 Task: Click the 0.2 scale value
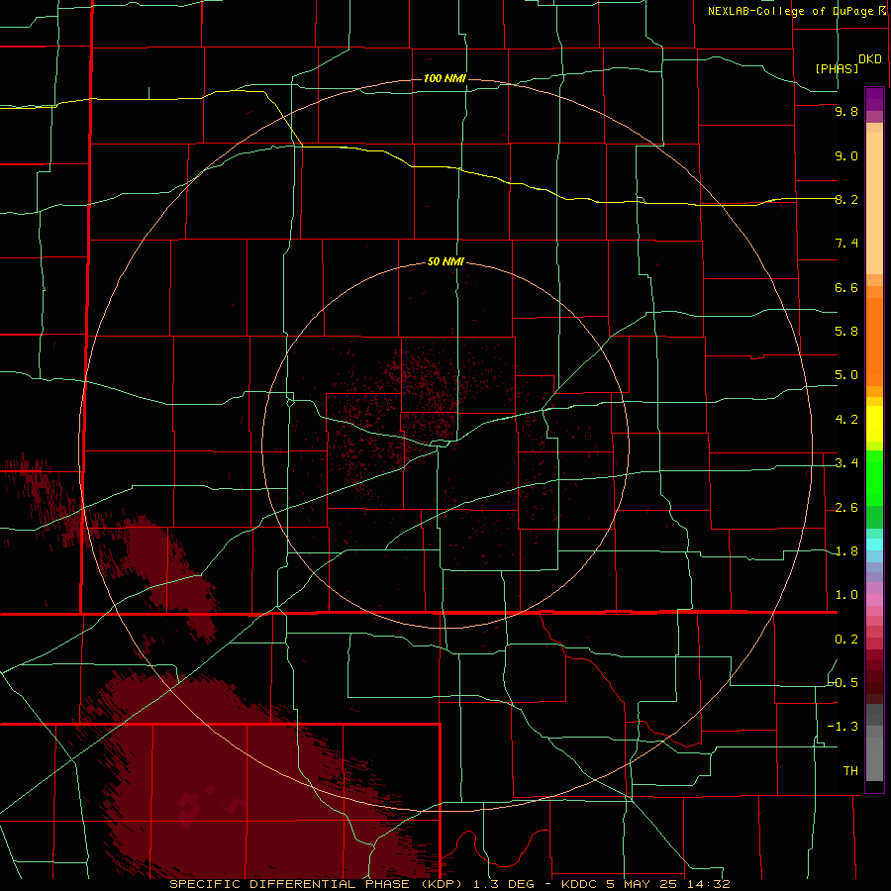[846, 640]
